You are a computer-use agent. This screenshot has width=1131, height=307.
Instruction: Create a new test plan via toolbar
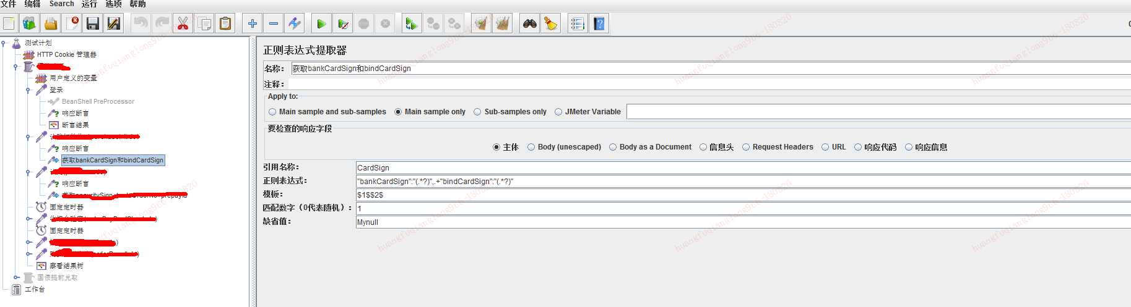pyautogui.click(x=9, y=23)
